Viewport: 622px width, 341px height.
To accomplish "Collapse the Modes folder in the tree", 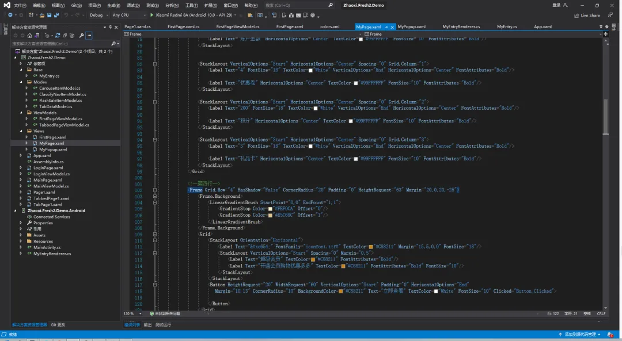I will click(x=21, y=82).
